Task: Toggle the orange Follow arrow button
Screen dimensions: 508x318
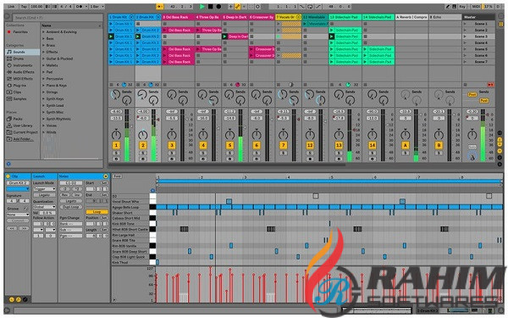Action: tap(160, 6)
